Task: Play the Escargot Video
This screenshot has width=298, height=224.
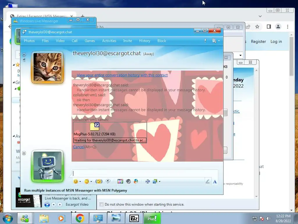Action: 47,204
